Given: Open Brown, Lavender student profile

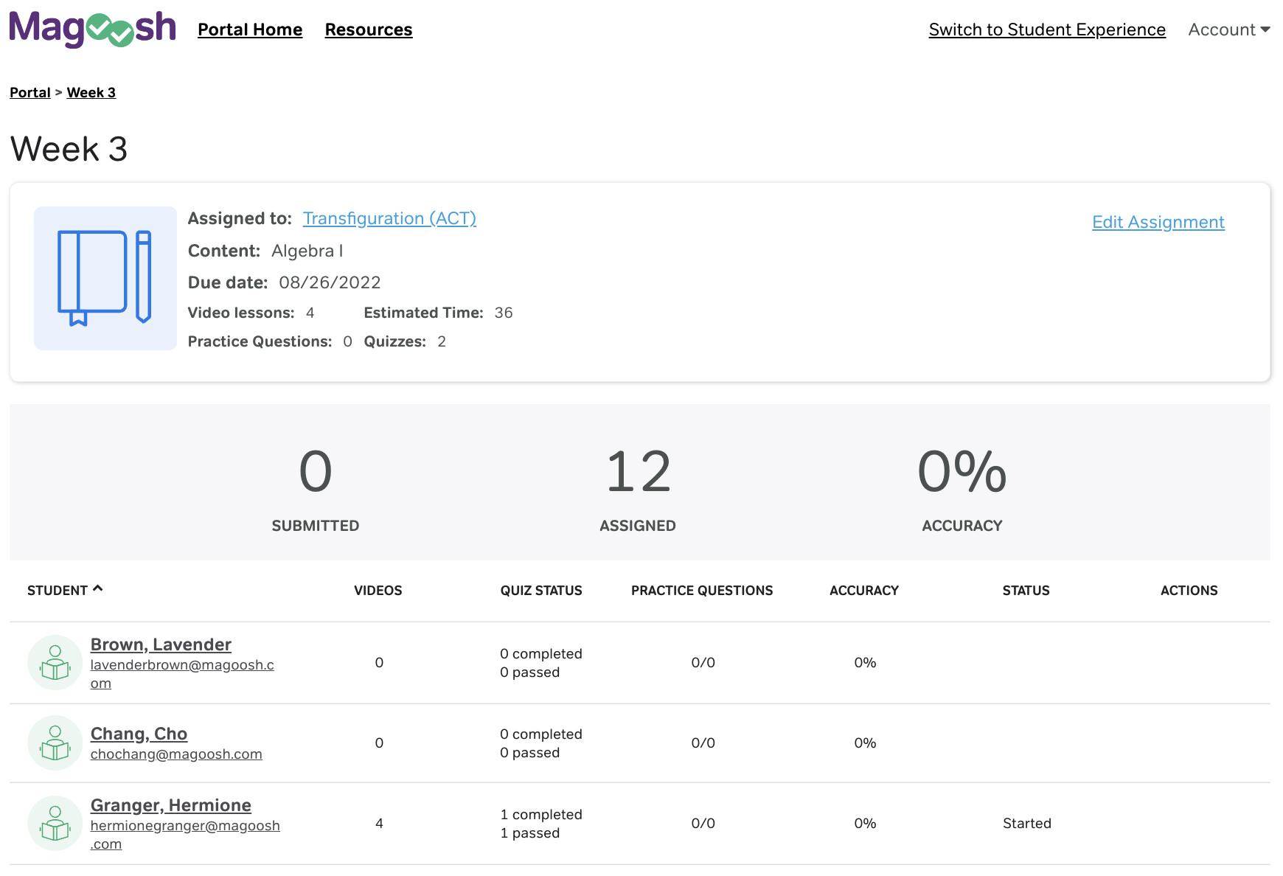Looking at the screenshot, I should (161, 644).
